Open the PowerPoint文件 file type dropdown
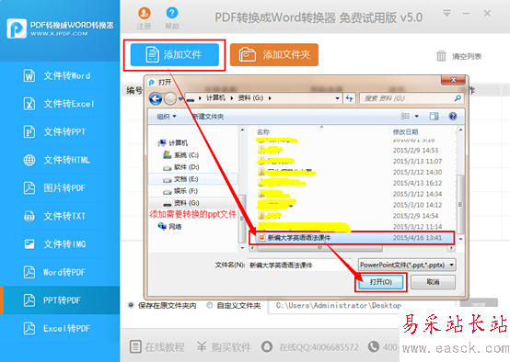Image resolution: width=510 pixels, height=362 pixels. tap(407, 265)
